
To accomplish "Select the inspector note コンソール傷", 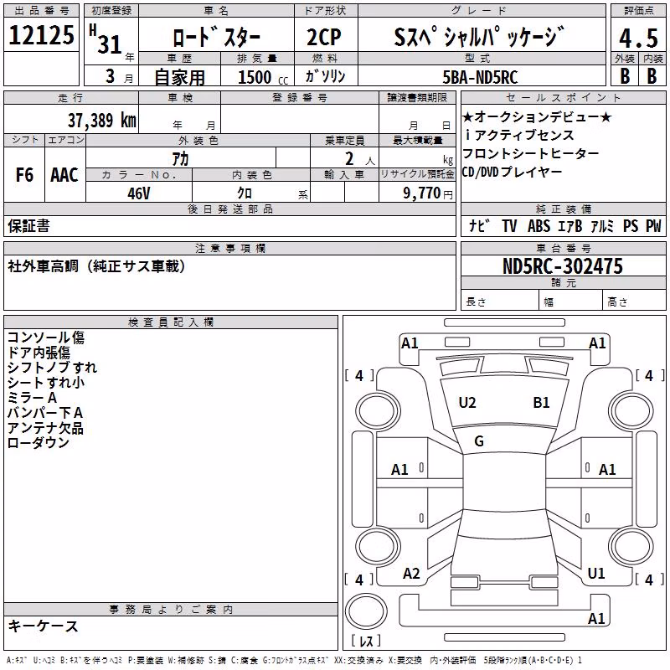I will [46, 338].
